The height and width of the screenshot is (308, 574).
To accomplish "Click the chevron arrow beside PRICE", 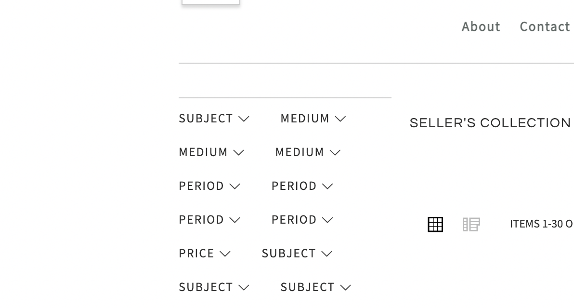I will pyautogui.click(x=225, y=254).
